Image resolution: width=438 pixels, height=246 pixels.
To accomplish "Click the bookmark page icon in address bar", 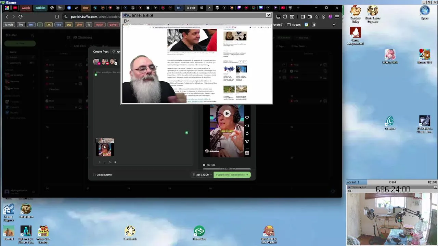I will click(57, 17).
